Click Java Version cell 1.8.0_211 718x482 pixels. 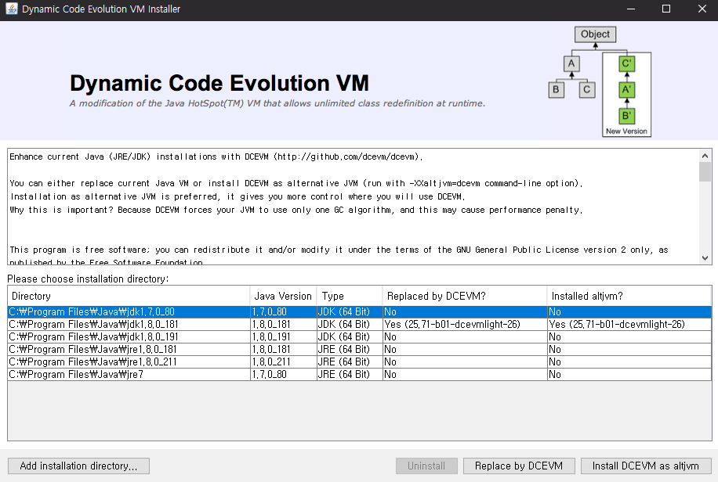[284, 361]
